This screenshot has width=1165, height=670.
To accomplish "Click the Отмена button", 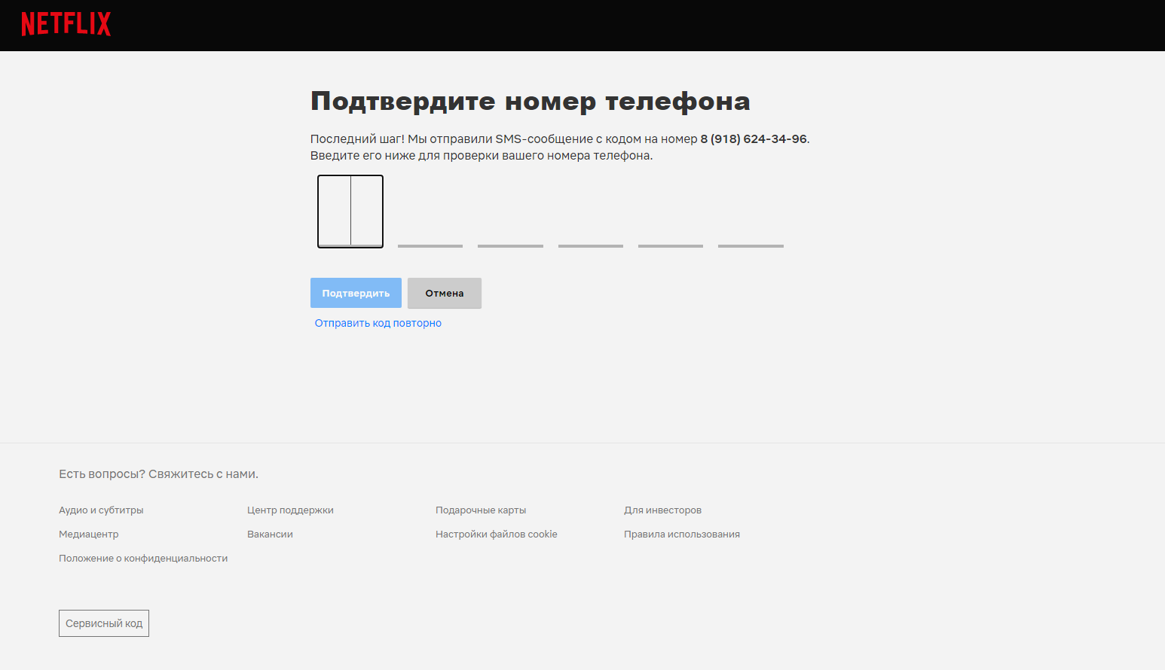I will (445, 293).
